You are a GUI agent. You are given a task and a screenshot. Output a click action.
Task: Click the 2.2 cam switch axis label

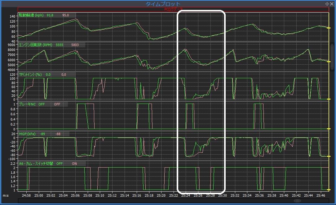[13, 164]
